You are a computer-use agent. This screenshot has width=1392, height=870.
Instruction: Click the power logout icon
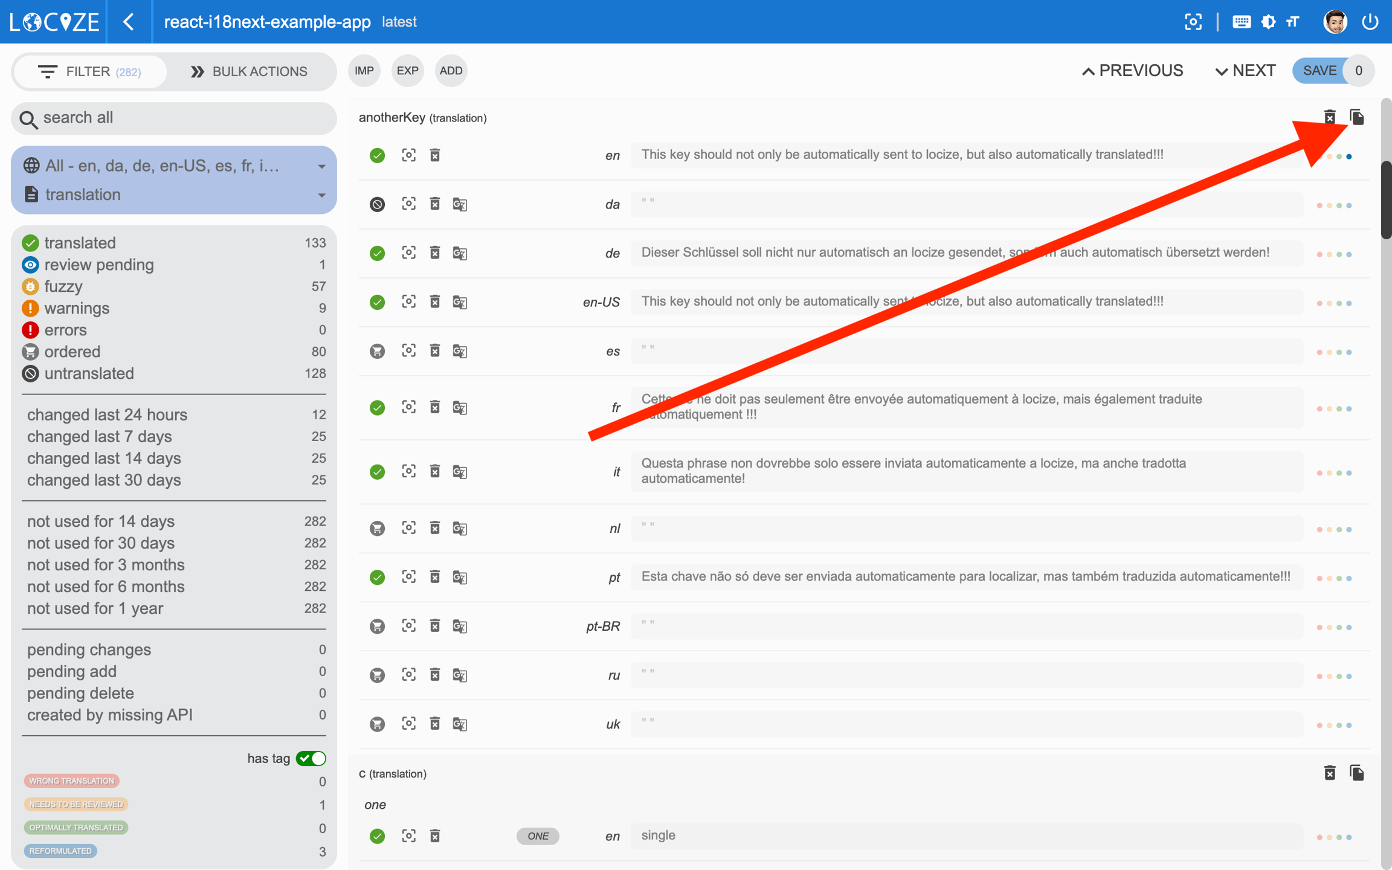point(1370,22)
